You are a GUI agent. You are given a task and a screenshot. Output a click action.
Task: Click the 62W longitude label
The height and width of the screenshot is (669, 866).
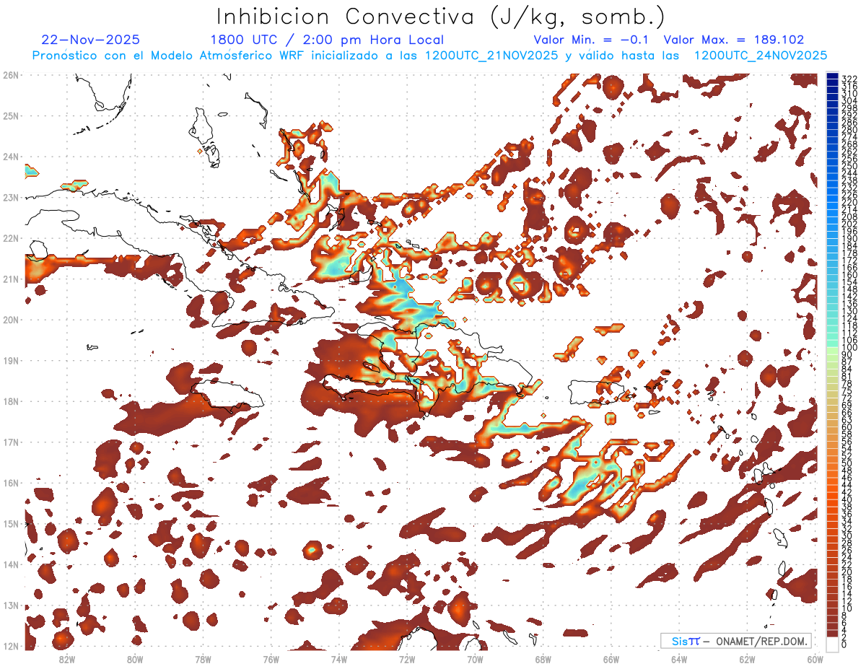(747, 659)
